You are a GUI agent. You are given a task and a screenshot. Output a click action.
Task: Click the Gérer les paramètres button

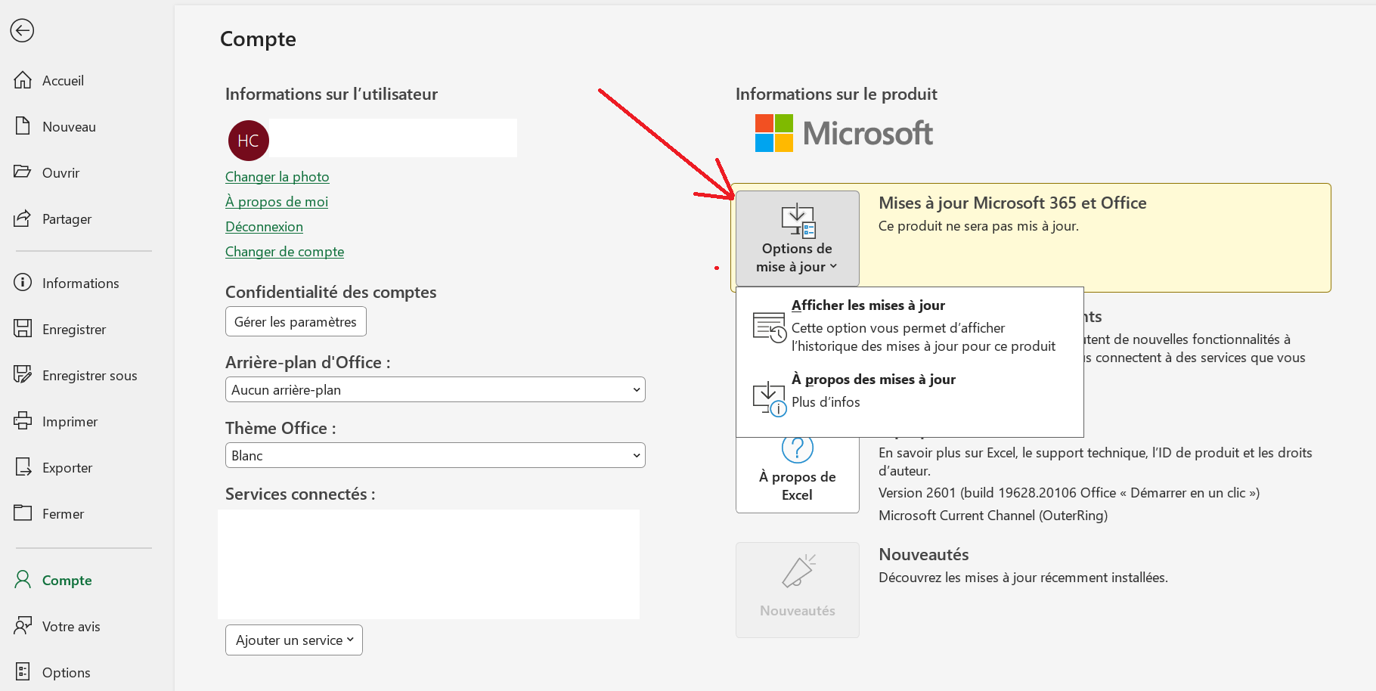pyautogui.click(x=296, y=321)
